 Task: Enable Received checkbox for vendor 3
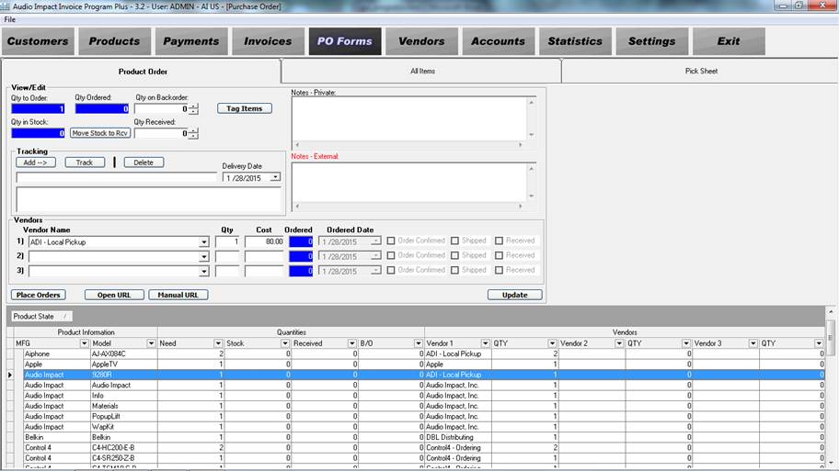click(x=499, y=271)
